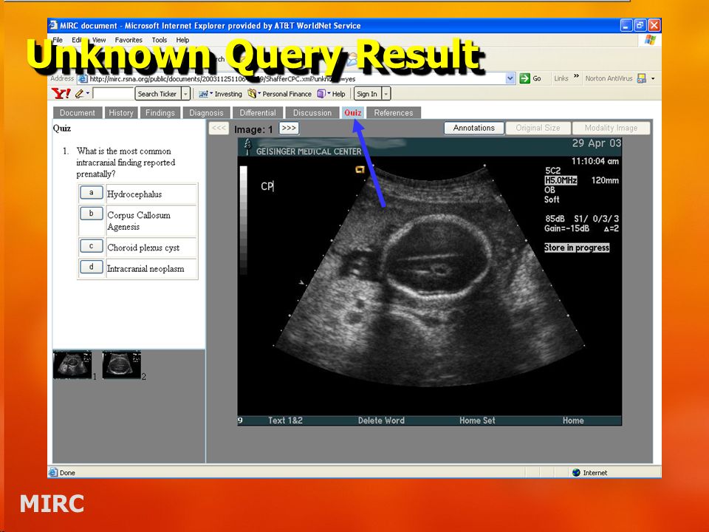Click the Sign In button
709x532 pixels.
pos(367,94)
